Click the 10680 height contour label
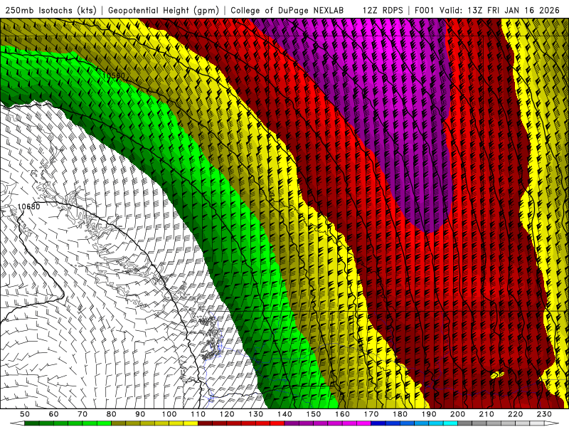This screenshot has height=427, width=569. pyautogui.click(x=28, y=206)
